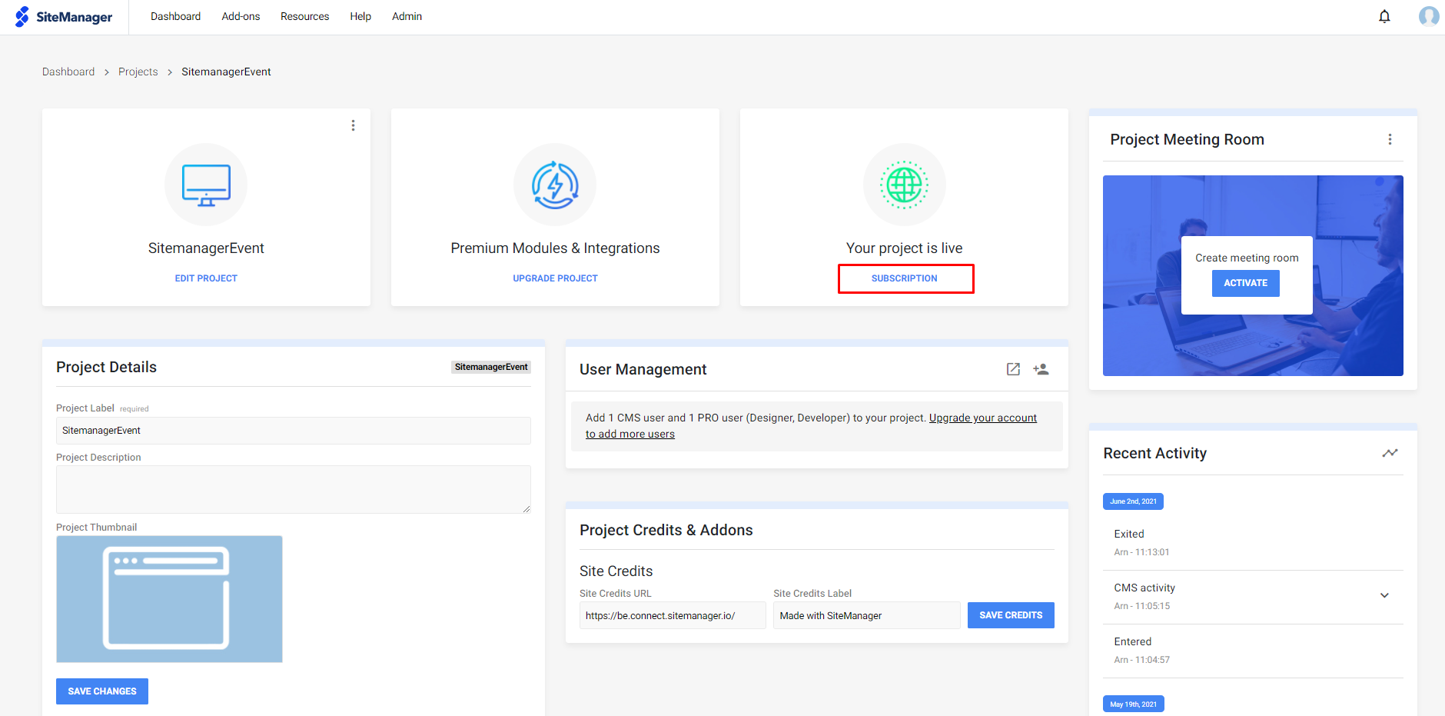Open the Add-ons menu
The width and height of the screenshot is (1445, 716).
[241, 16]
